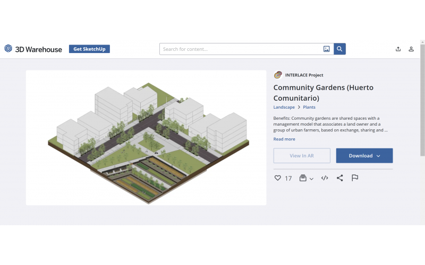Open the Plants subcategory link
Image resolution: width=425 pixels, height=265 pixels.
(x=309, y=107)
